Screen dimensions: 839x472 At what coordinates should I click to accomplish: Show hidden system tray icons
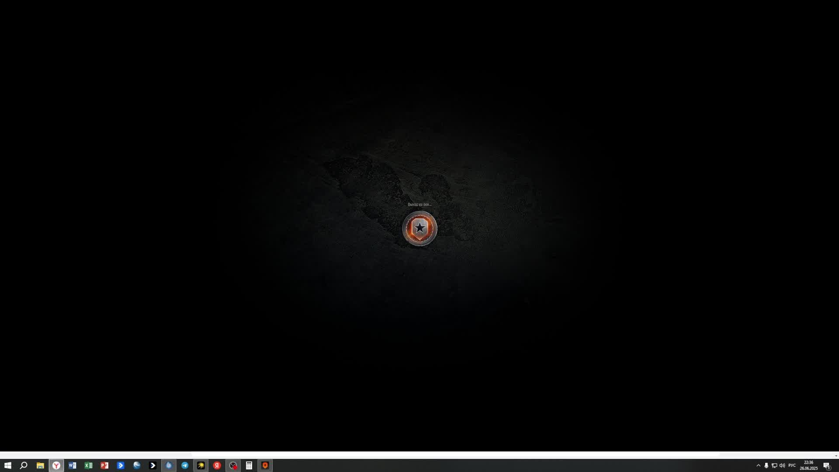click(758, 465)
